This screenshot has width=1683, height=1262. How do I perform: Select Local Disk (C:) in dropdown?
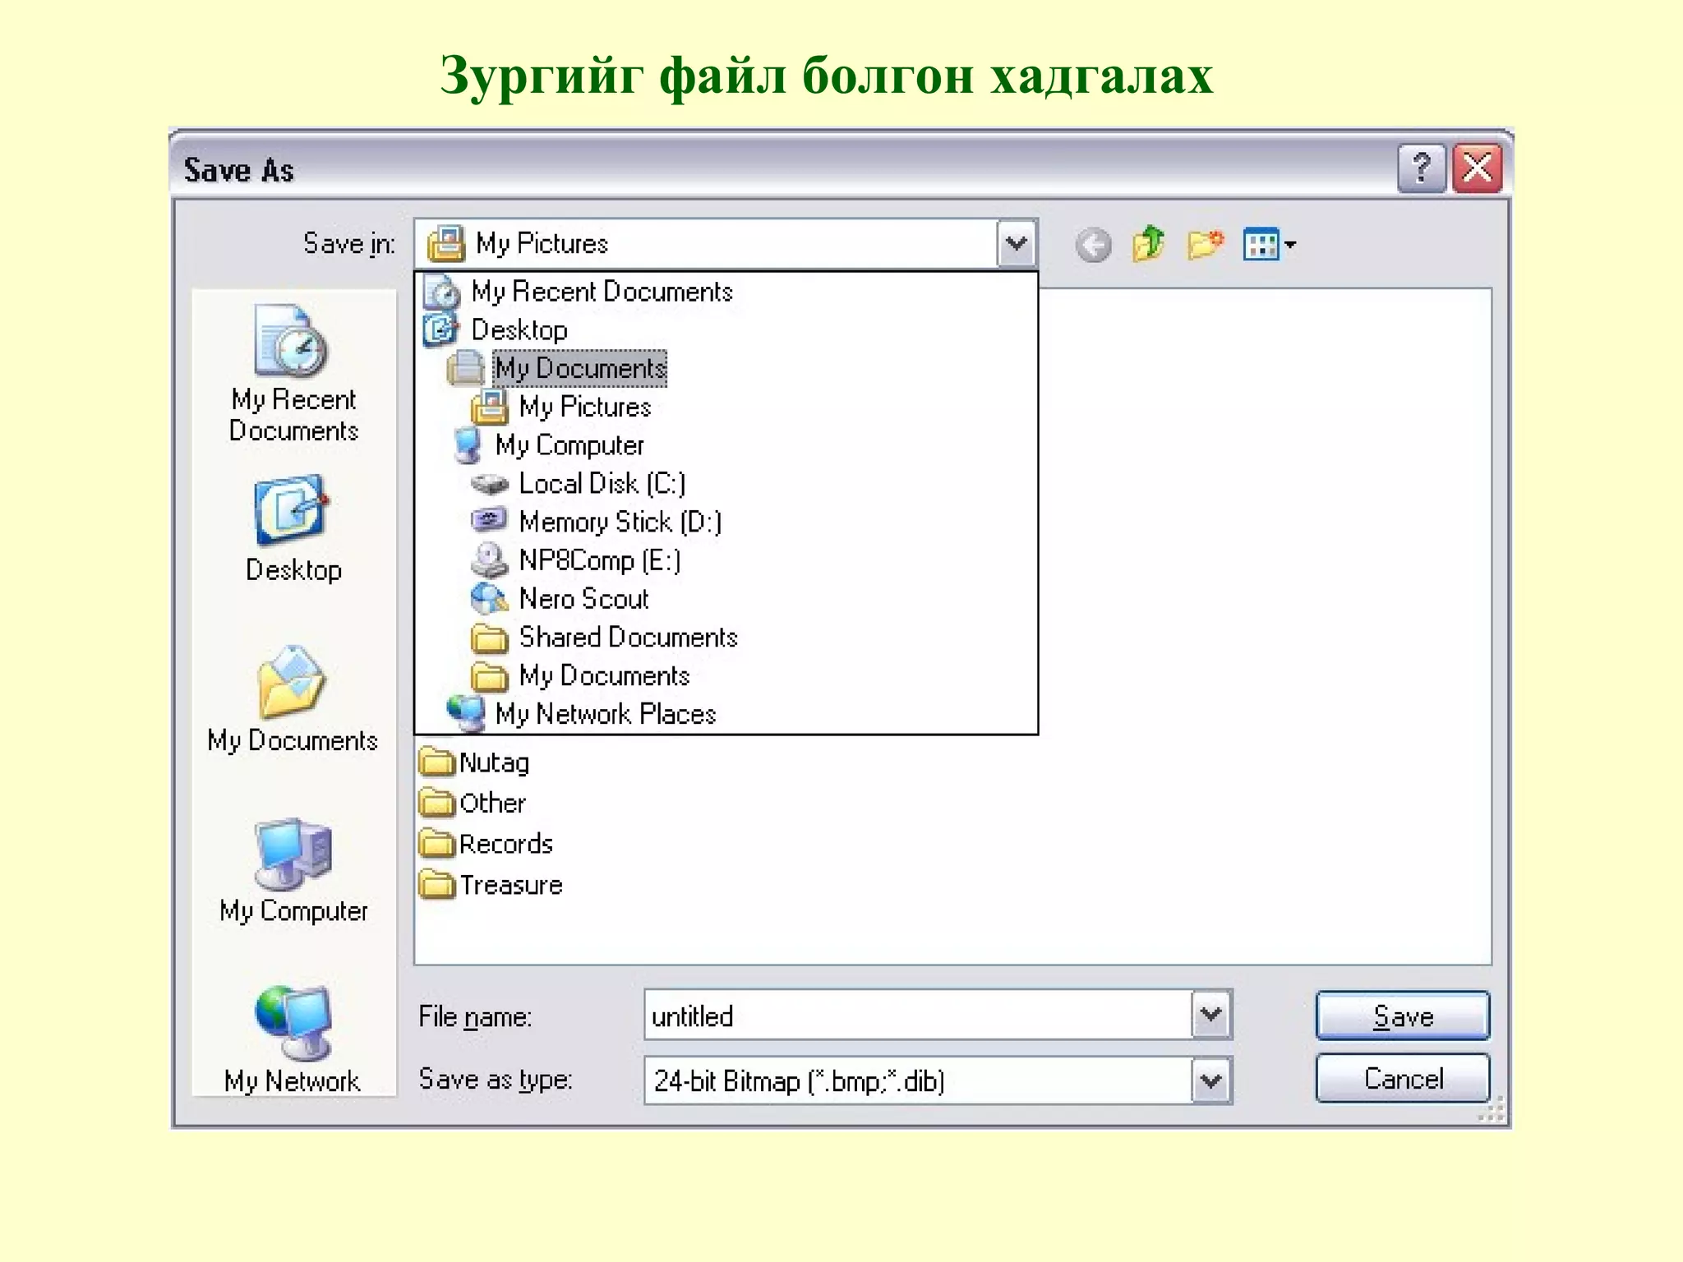coord(726,483)
